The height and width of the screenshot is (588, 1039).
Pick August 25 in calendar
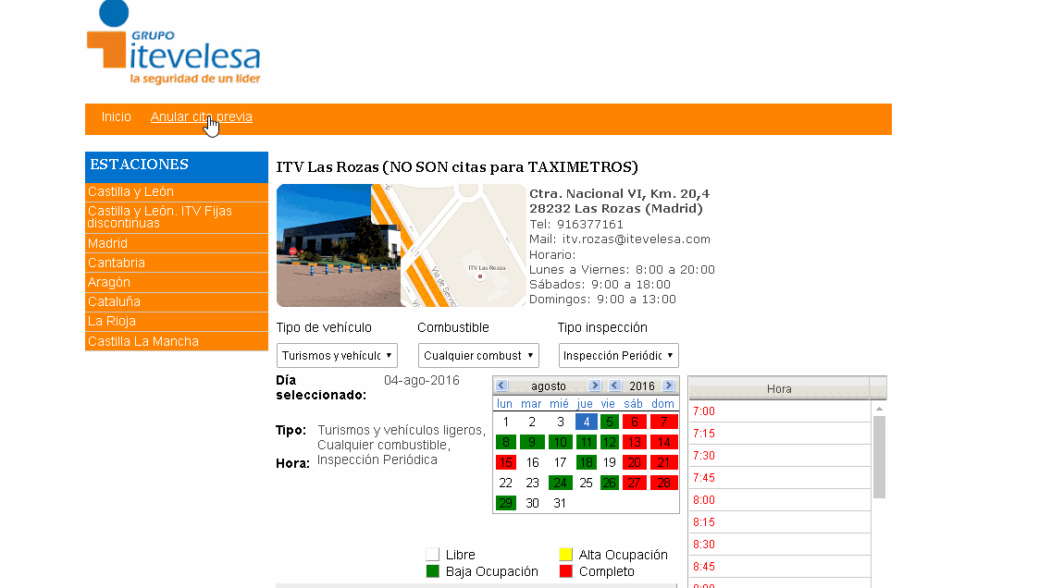coord(587,484)
